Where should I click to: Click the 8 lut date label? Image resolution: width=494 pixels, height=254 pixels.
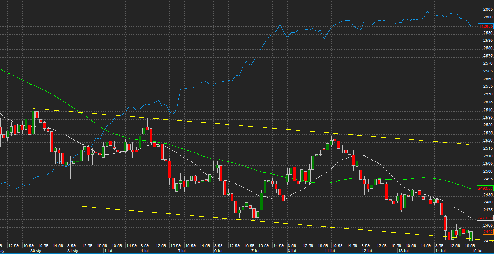click(292, 251)
